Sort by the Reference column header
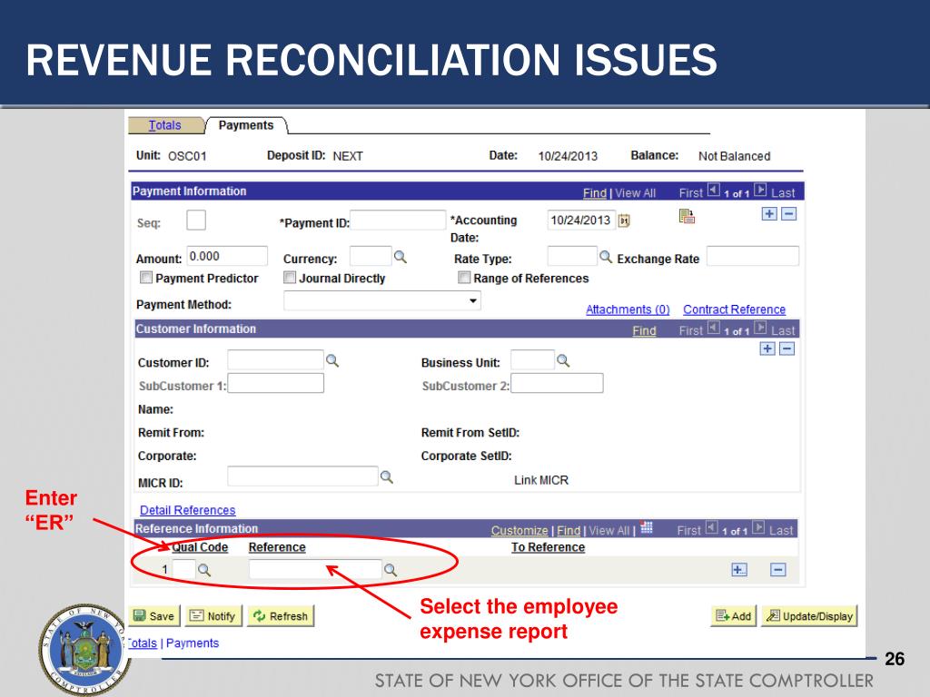Screen dimensions: 930x697 coord(277,547)
